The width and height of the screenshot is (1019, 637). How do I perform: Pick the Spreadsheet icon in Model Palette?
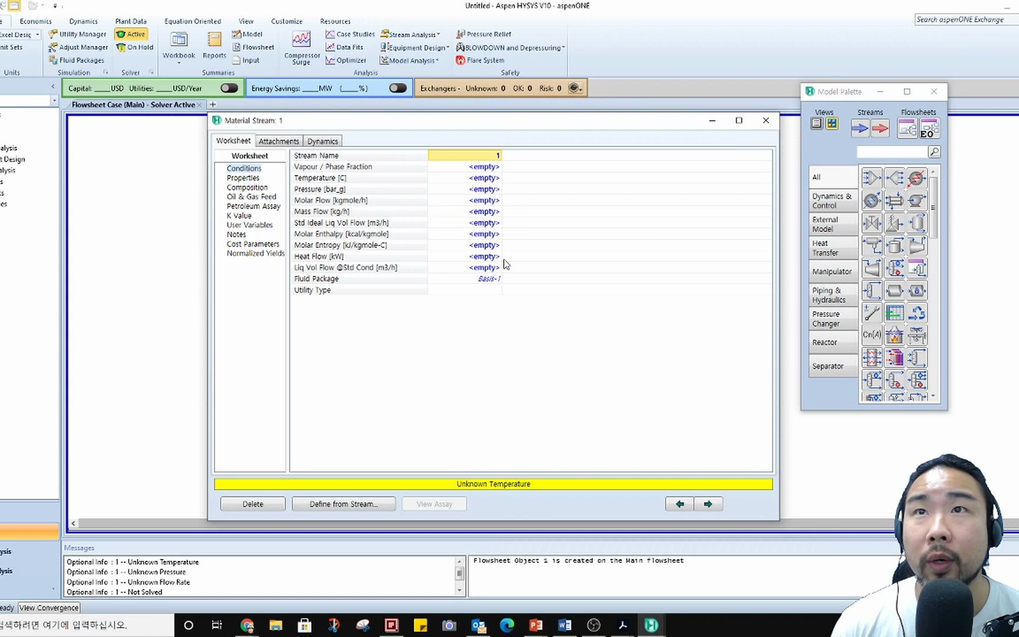pyautogui.click(x=894, y=313)
